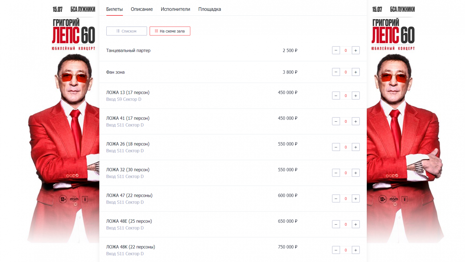Add ЛОЖА 47 with plus button

click(356, 199)
